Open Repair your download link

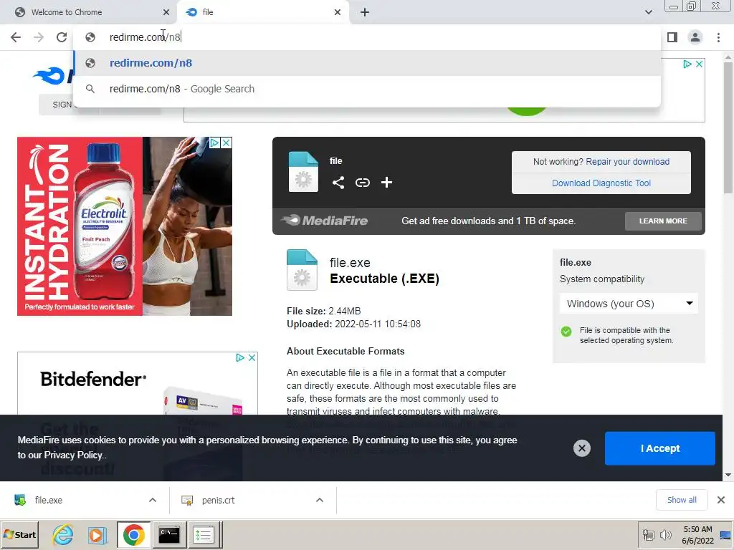click(x=627, y=161)
